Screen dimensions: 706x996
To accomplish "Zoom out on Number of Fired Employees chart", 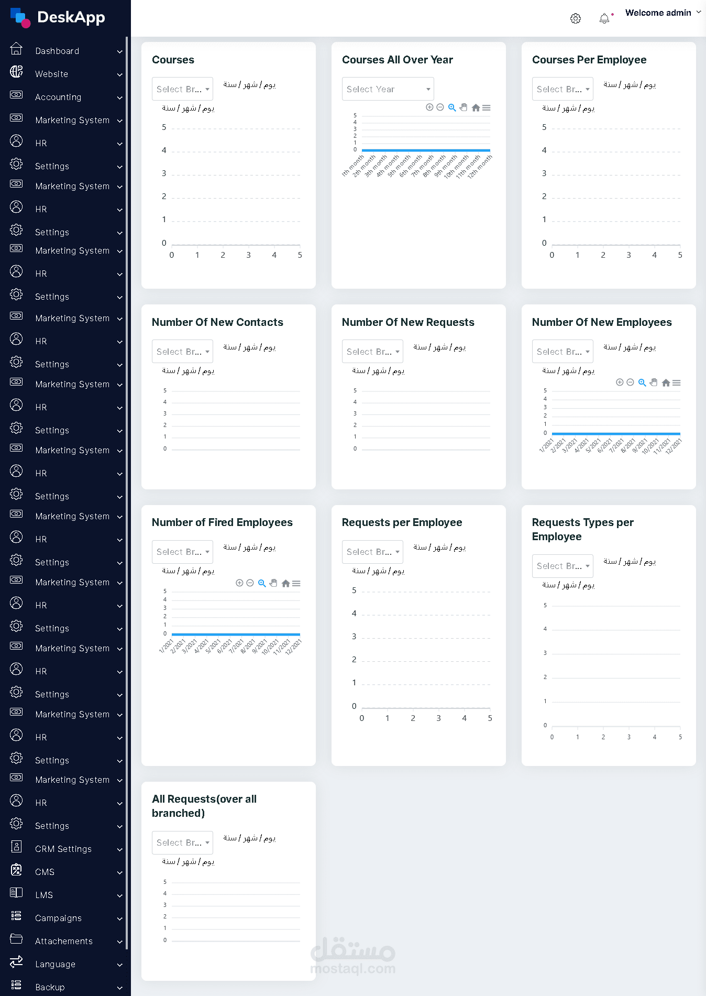I will click(250, 583).
